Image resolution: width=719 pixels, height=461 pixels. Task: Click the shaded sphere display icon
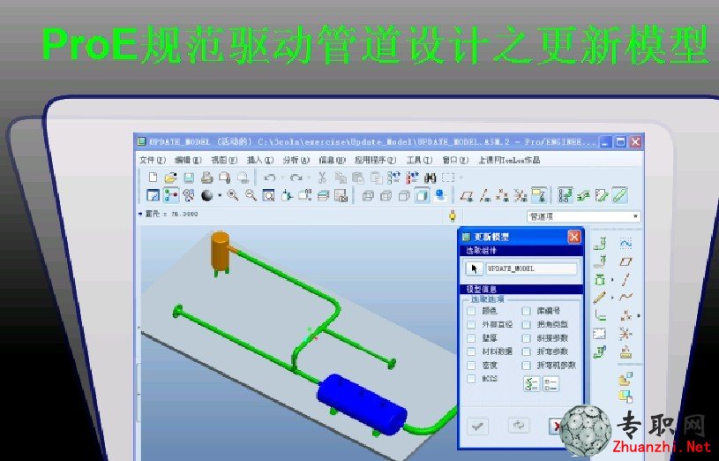(x=206, y=195)
